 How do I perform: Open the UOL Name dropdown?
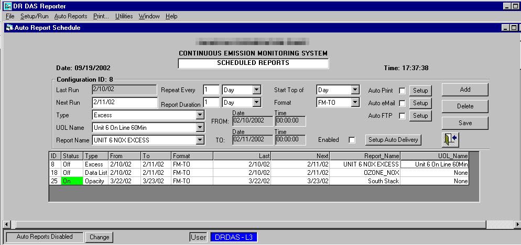click(x=199, y=127)
